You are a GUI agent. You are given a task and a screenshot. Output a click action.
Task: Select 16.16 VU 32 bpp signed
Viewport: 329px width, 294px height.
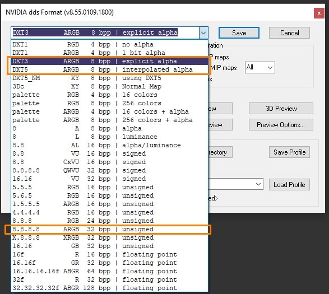[x=109, y=179]
